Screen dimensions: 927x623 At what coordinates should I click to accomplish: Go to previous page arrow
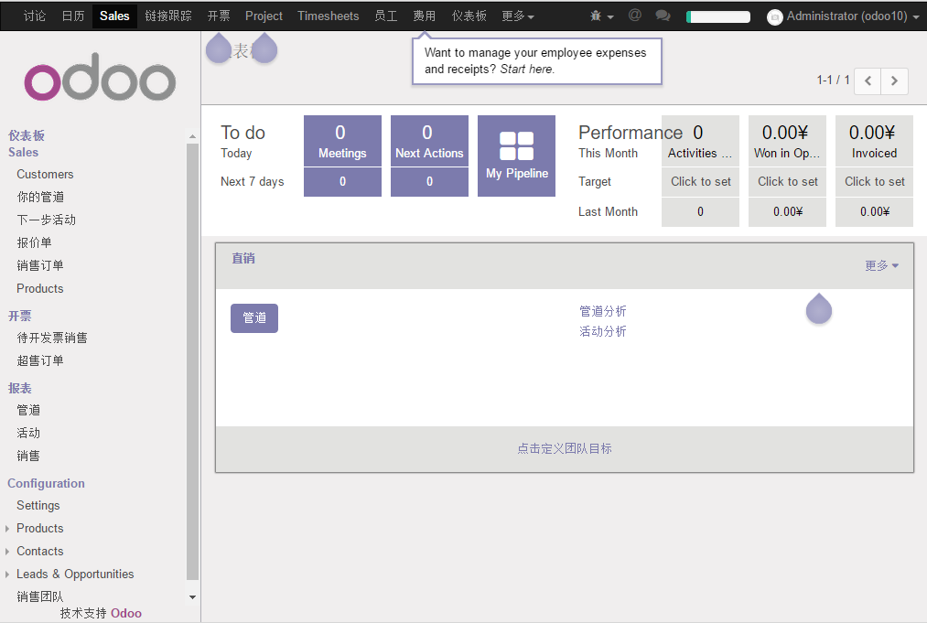(868, 81)
